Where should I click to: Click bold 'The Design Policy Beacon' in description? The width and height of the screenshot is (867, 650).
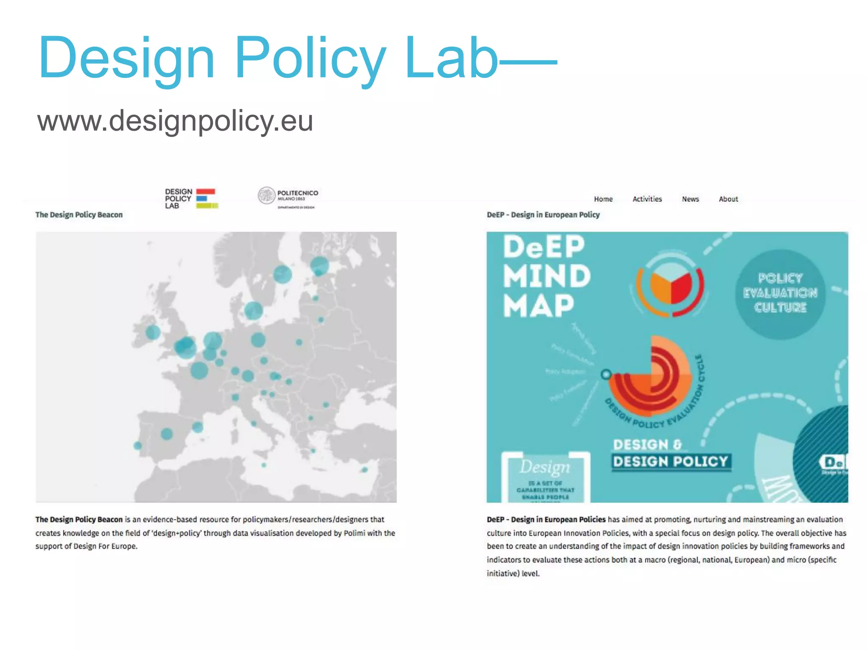tap(79, 519)
